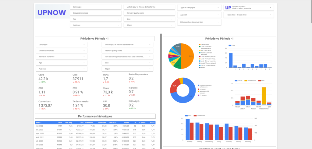This screenshot has height=149, width=312.
Task: Click the 'Tx de conversion' value 1,34 %
Action: point(78,105)
